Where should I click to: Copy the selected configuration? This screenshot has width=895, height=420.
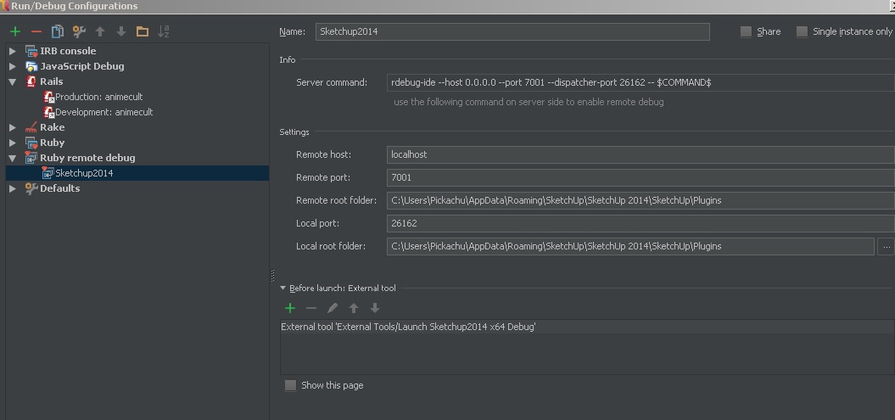click(x=58, y=31)
